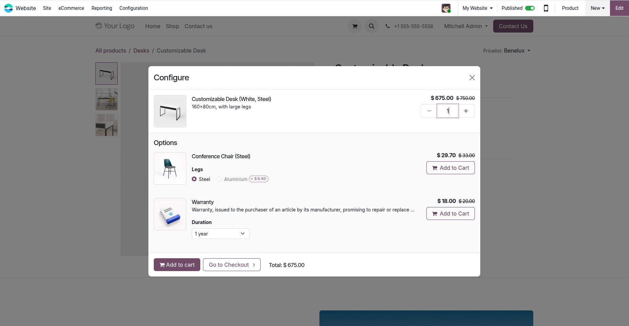Viewport: 629px width, 326px height.
Task: Go to the Home page link
Action: point(153,26)
